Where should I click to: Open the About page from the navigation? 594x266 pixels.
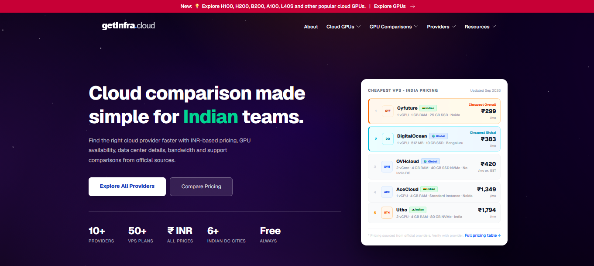tap(311, 27)
